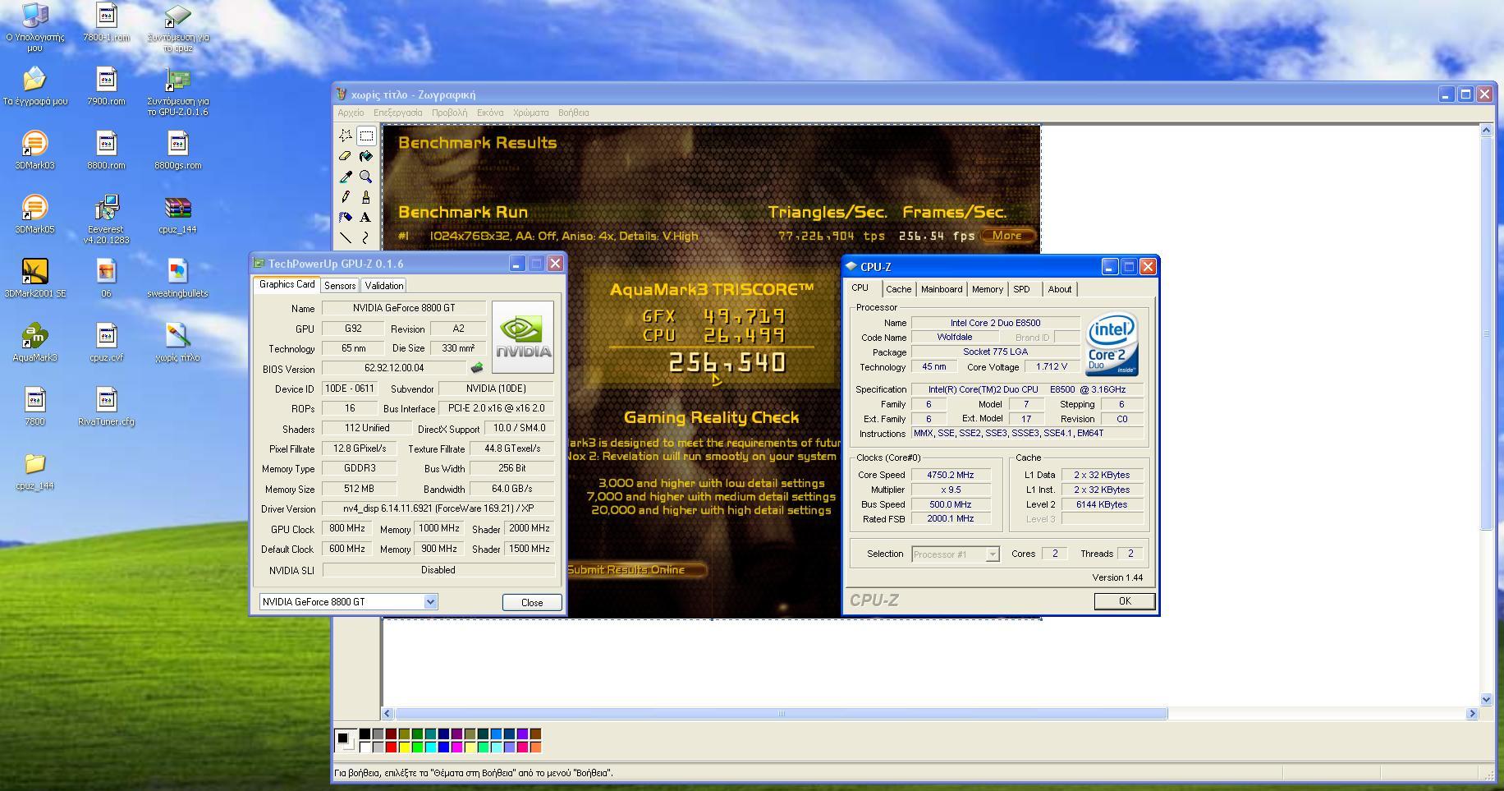Click the GPU Clock 800 MHz field in GPU-Z

pos(346,529)
